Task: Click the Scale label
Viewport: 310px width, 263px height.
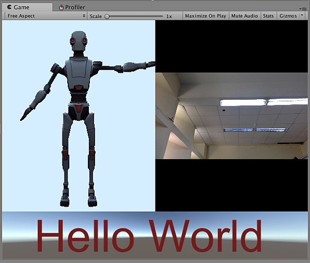Action: point(96,16)
